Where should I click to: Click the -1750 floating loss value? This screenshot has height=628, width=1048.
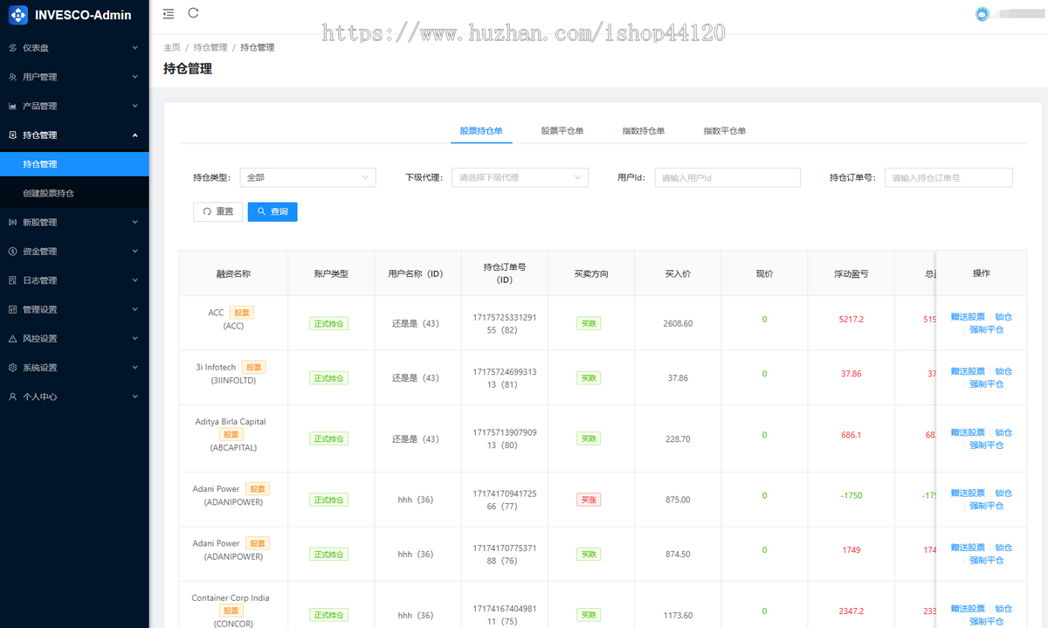coord(851,495)
